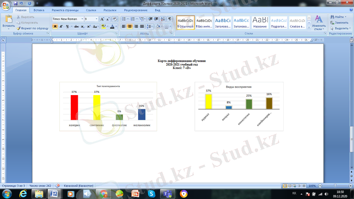Toggle italic formatting К
Screen dimensions: 354x199
61,27
